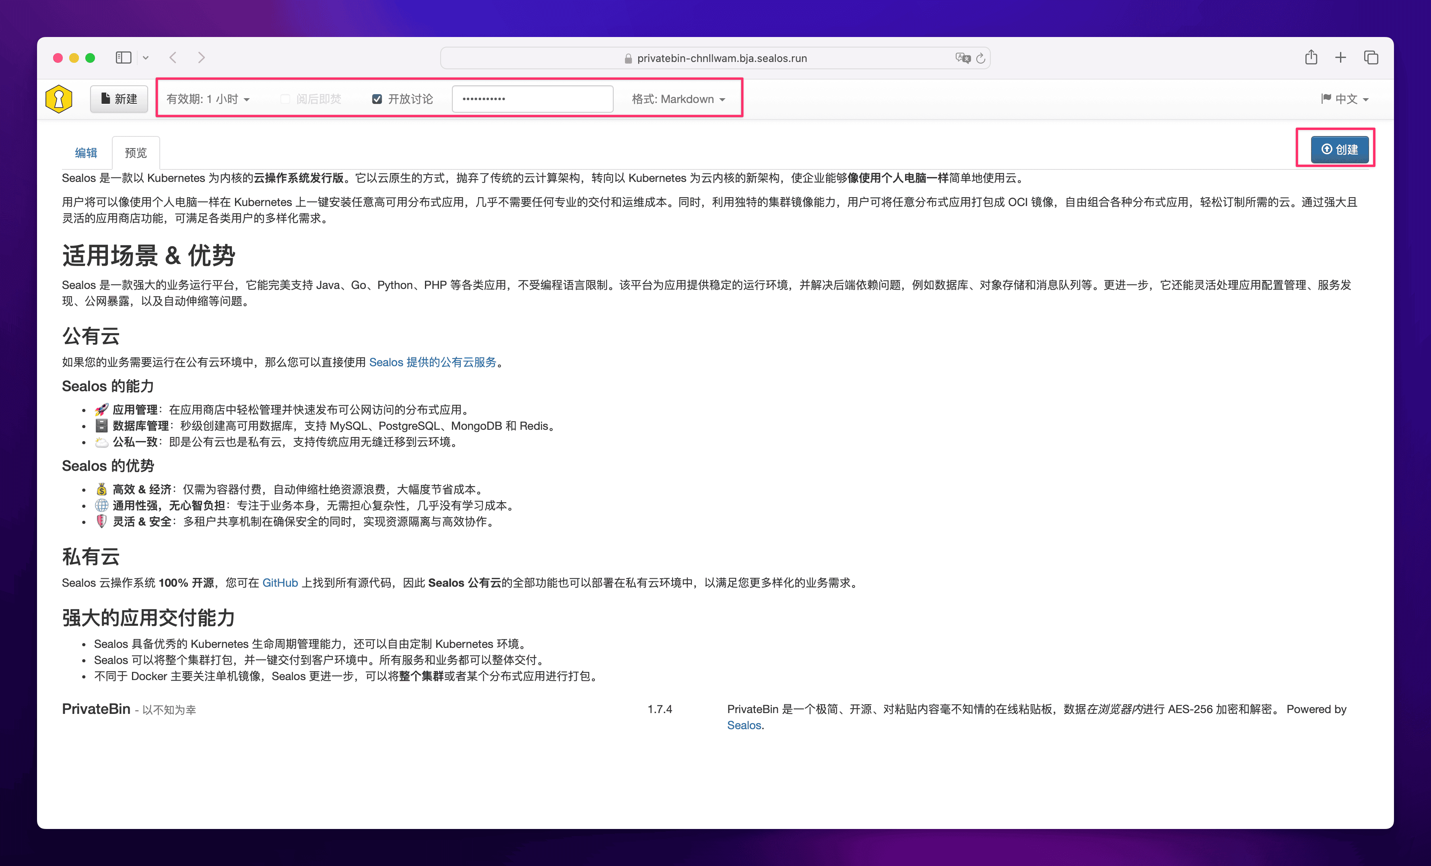Click the PrivateBin yellow logo icon

pos(59,99)
